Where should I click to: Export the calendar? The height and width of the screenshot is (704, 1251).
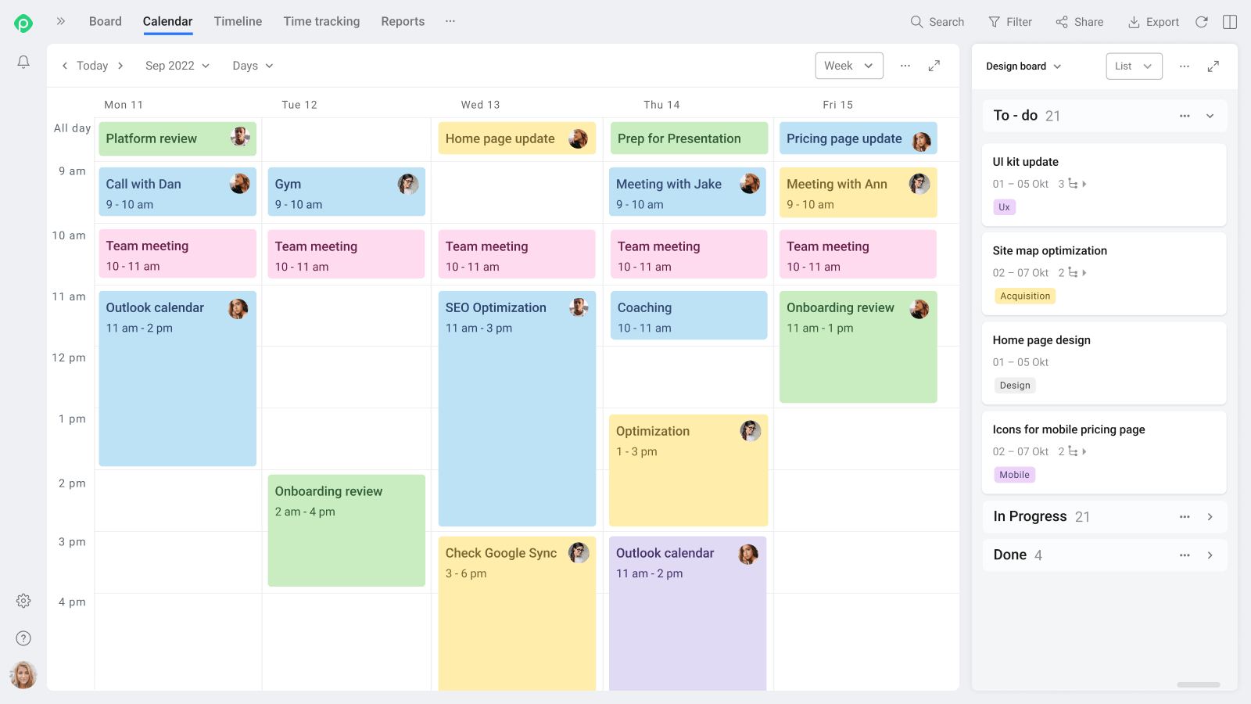pyautogui.click(x=1152, y=22)
